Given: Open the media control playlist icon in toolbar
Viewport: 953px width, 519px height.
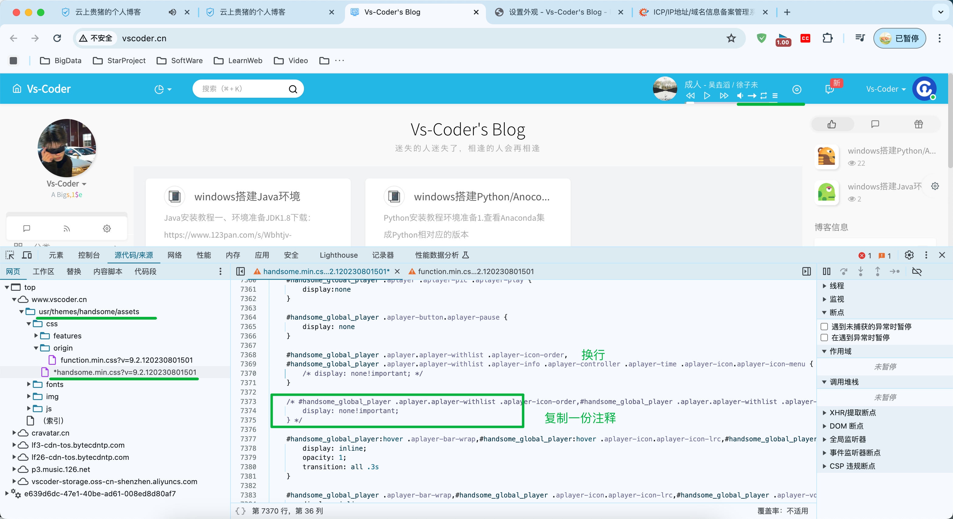Looking at the screenshot, I should click(x=860, y=38).
